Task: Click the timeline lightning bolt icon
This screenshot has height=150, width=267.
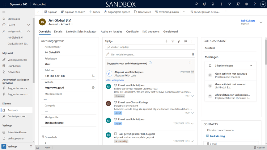Action: (x=179, y=41)
